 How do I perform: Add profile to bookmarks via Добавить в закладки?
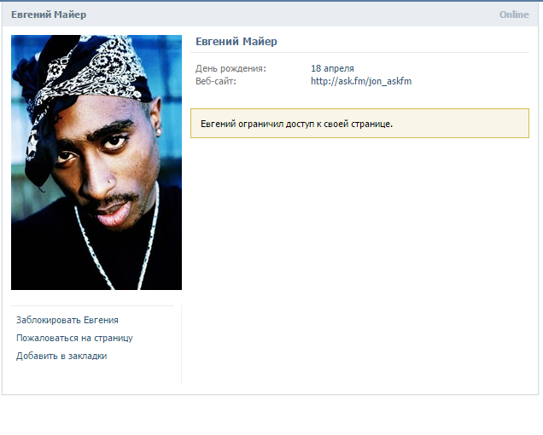(61, 356)
